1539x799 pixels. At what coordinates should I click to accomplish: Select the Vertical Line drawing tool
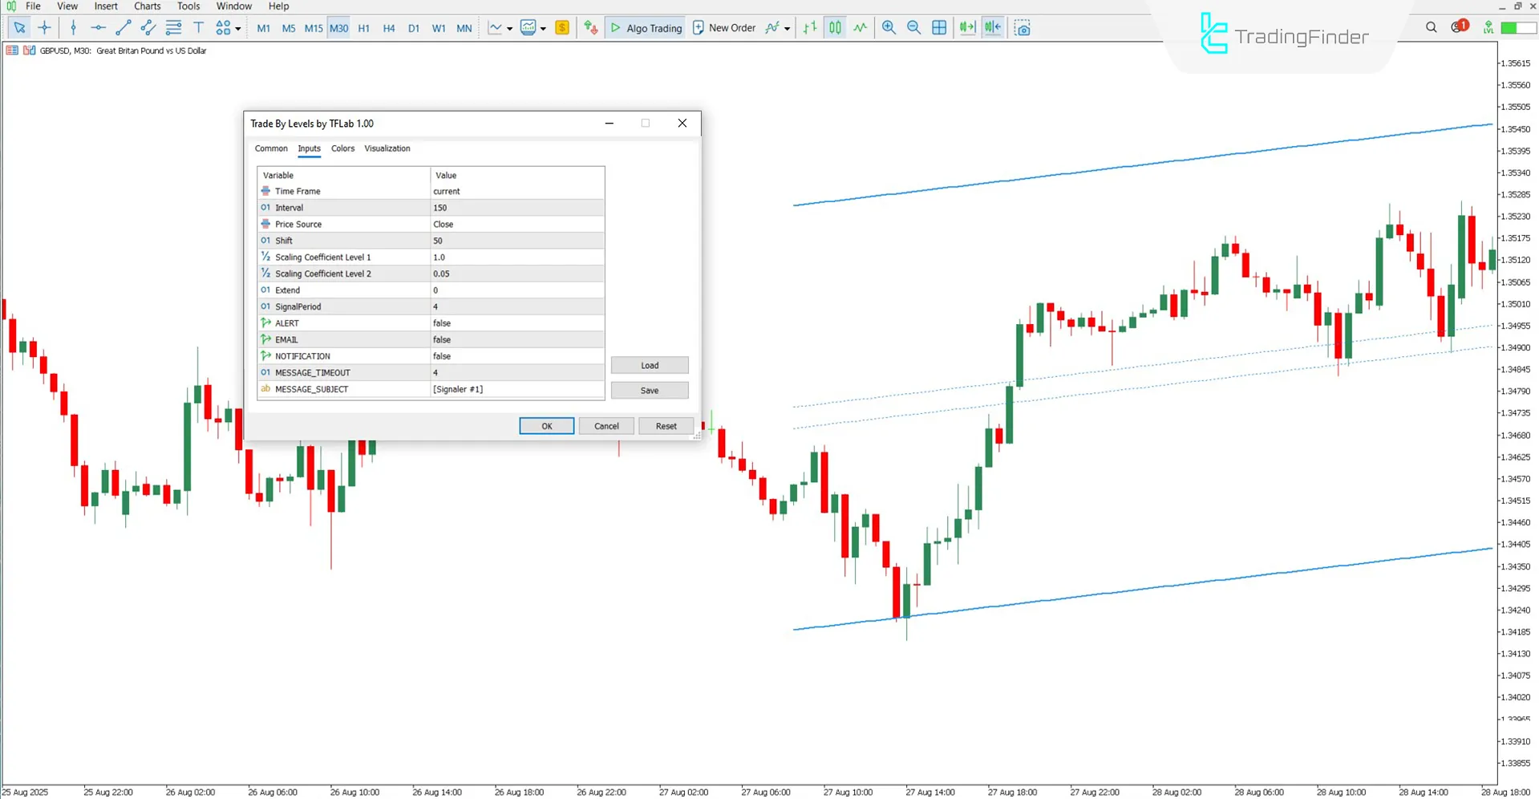click(x=73, y=27)
